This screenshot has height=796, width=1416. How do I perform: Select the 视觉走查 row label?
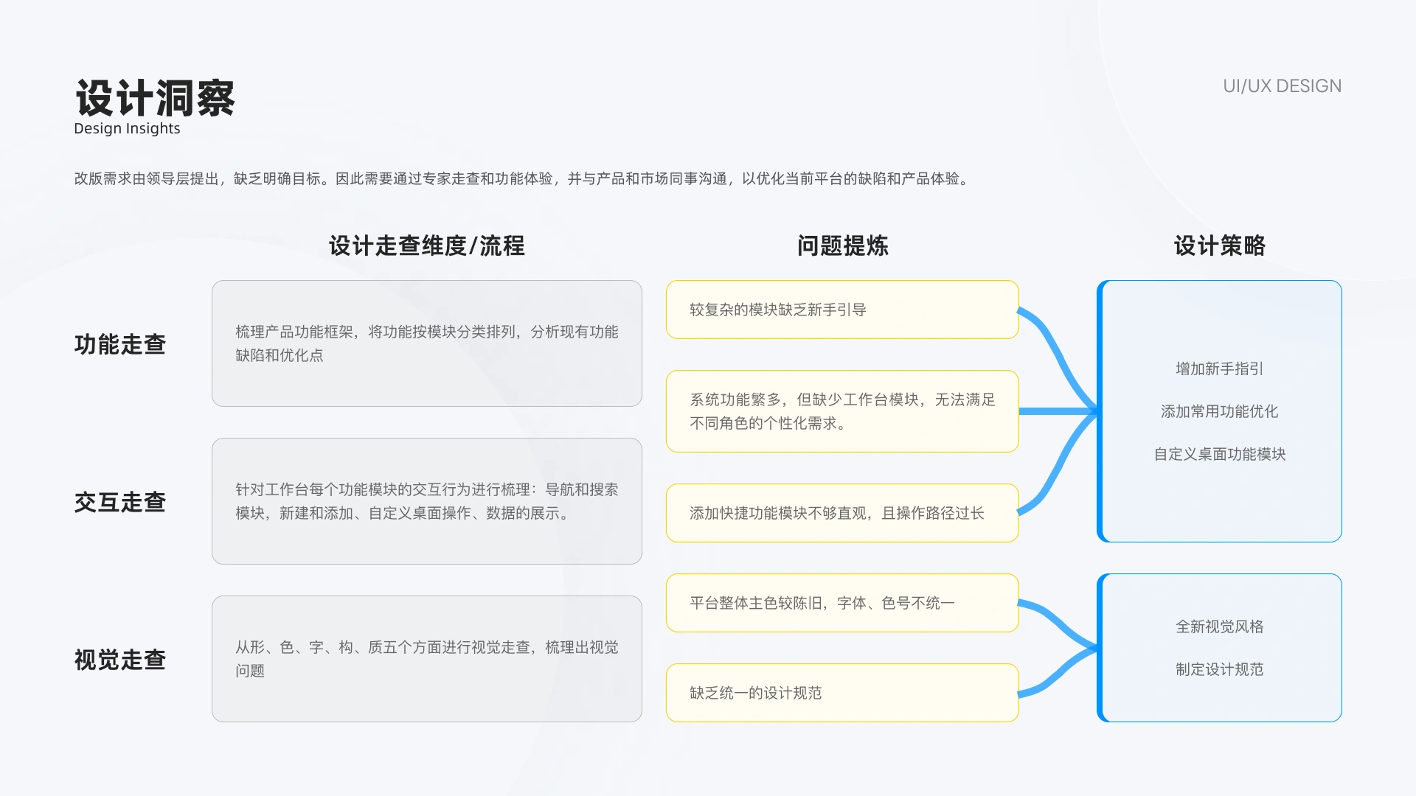[x=120, y=660]
